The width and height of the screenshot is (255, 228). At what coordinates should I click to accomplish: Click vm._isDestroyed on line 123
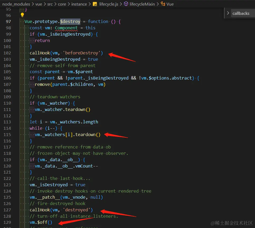pos(49,185)
